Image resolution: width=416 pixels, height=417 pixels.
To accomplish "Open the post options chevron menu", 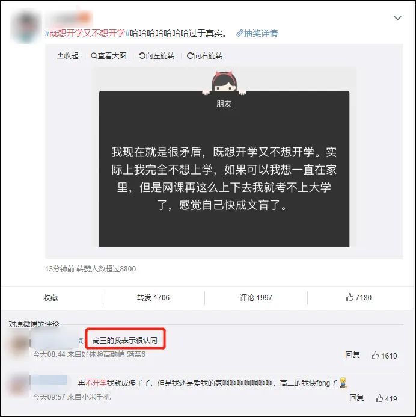I will (x=397, y=18).
